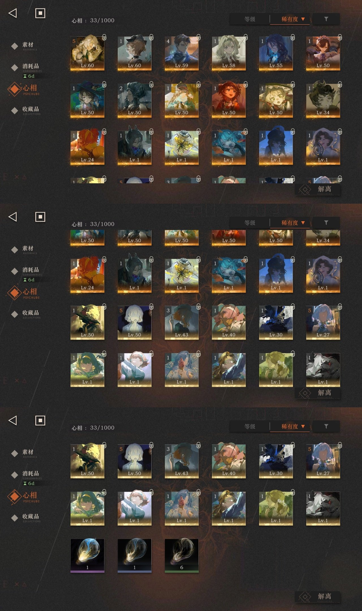Click the 解离 button in the topmost panel
The height and width of the screenshot is (611, 362).
coord(318,189)
